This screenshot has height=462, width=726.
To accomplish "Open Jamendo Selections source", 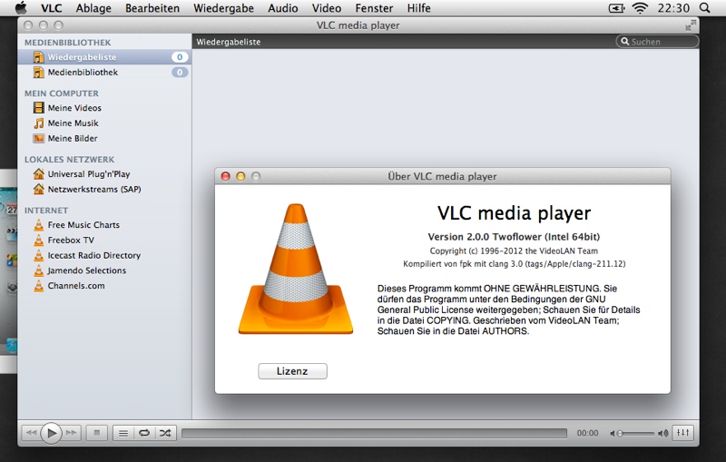I will [86, 270].
